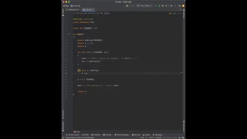Open the Version Control tool window

pos(73,135)
